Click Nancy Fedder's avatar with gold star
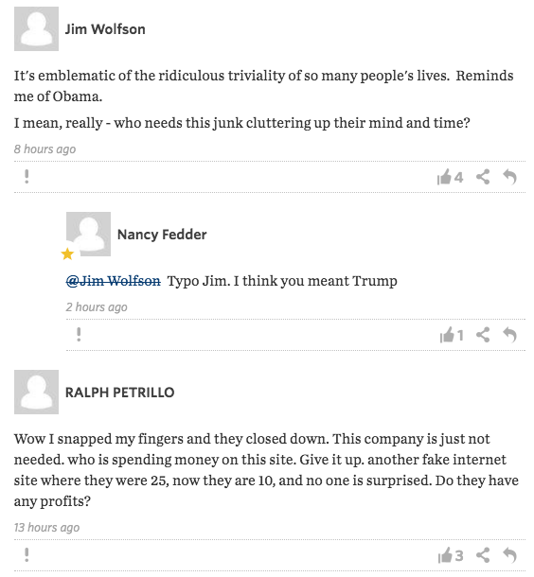The width and height of the screenshot is (534, 577). tap(88, 234)
